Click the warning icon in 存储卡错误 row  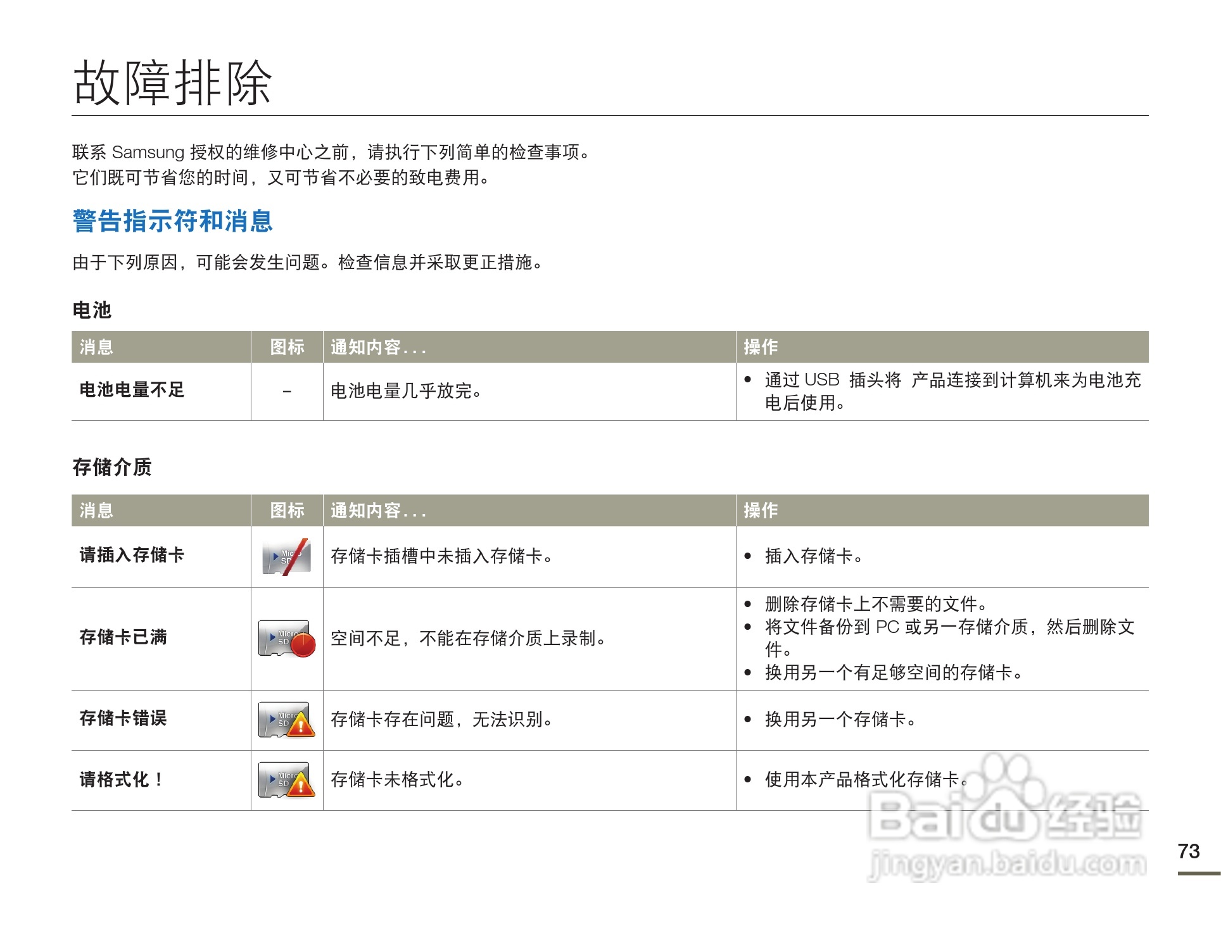point(287,720)
